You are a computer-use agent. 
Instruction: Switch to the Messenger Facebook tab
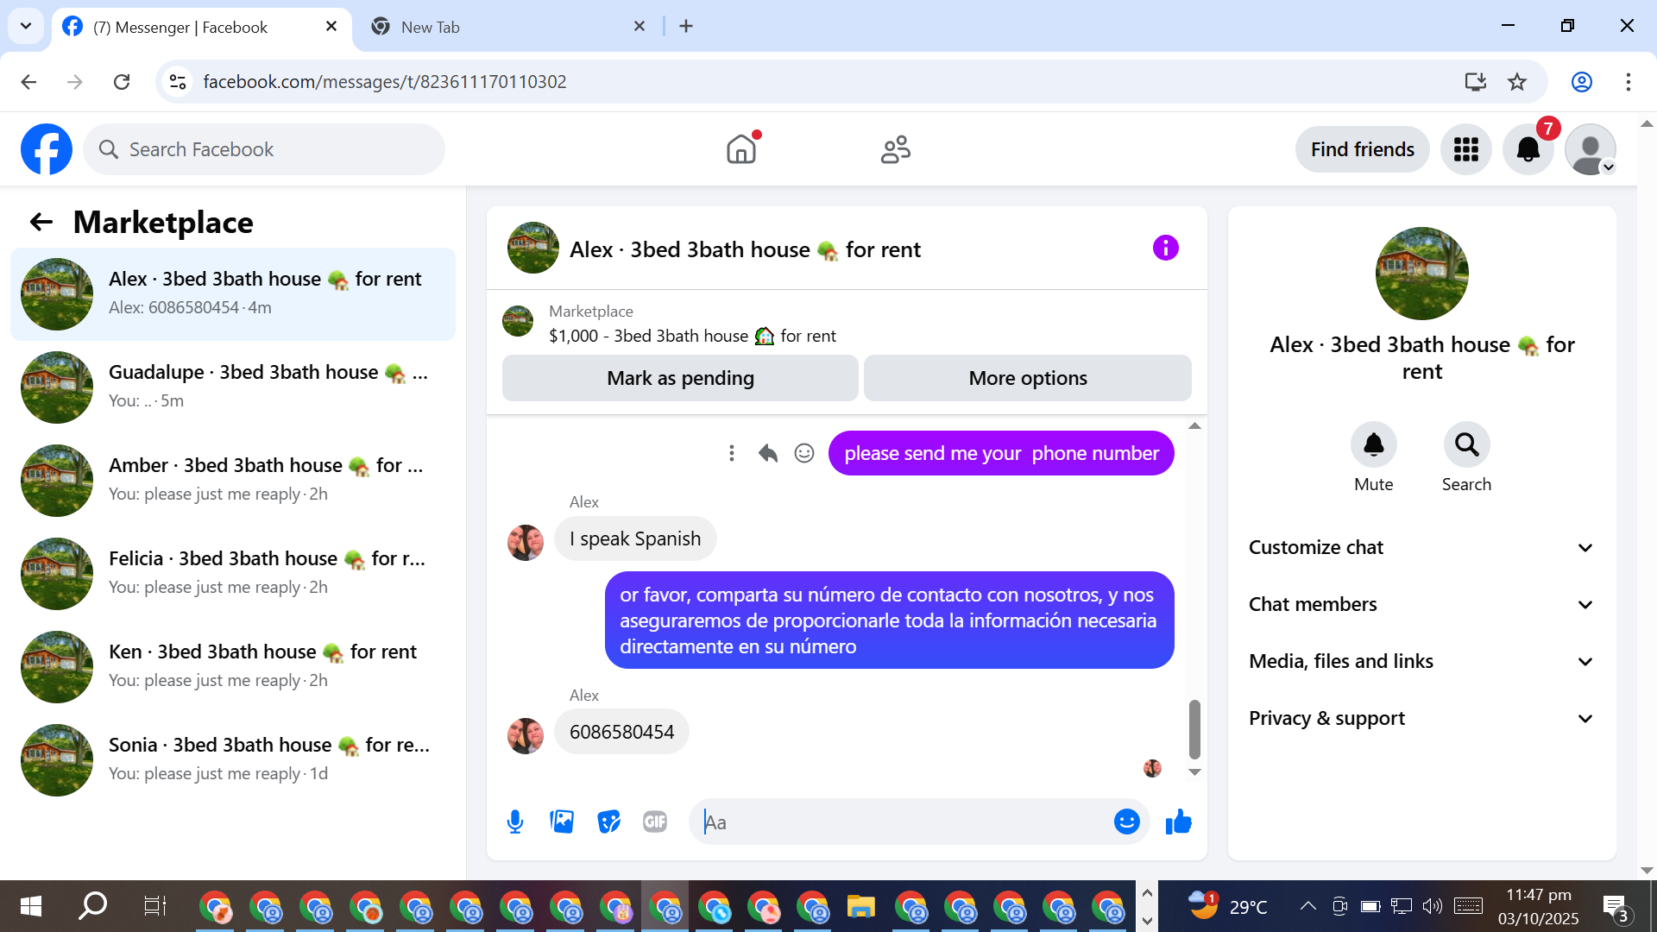(x=201, y=28)
